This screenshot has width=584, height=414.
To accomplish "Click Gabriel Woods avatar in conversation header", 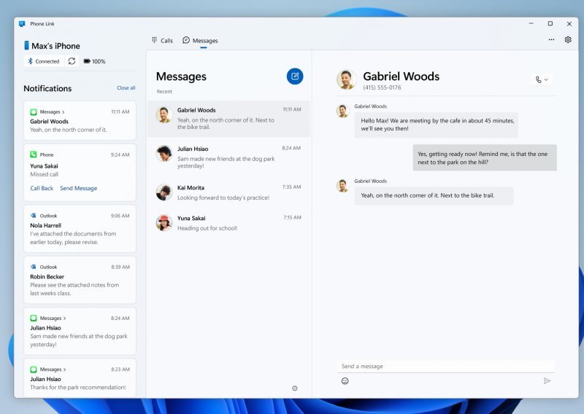I will (x=346, y=79).
